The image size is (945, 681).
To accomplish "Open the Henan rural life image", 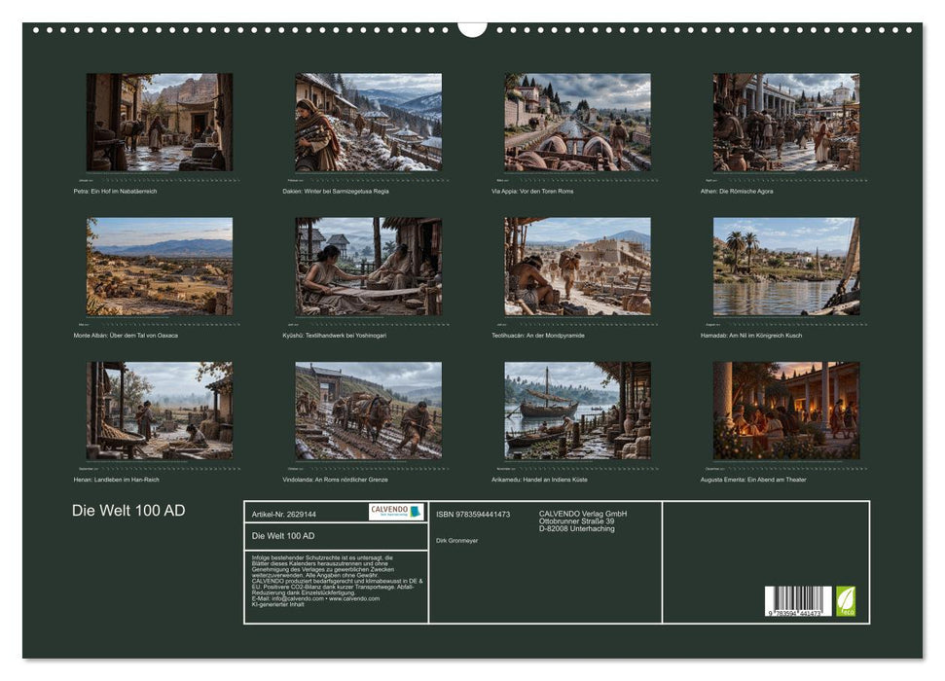I will click(159, 411).
